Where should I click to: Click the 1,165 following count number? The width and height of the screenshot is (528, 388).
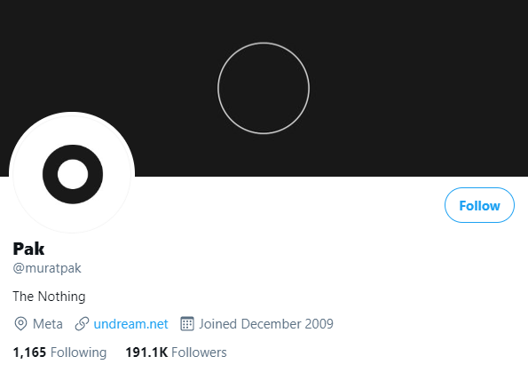pyautogui.click(x=29, y=352)
